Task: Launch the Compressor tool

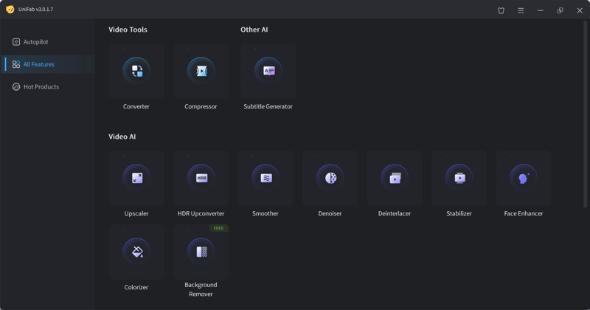Action: tap(201, 72)
